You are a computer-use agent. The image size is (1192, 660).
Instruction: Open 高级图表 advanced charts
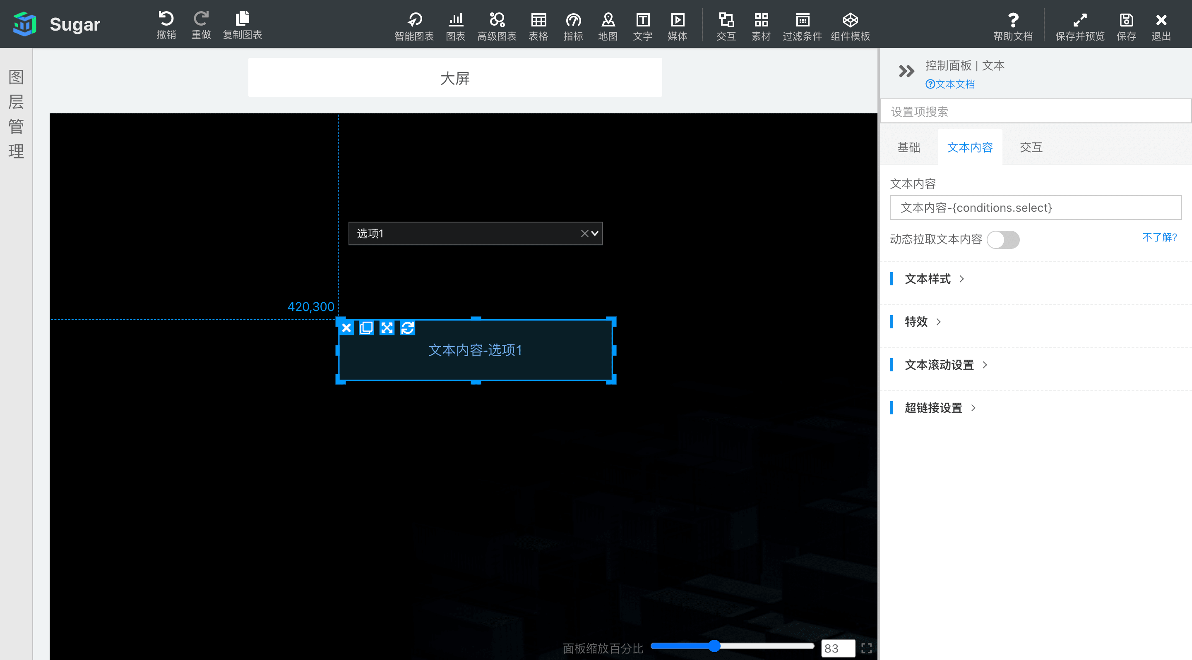pyautogui.click(x=497, y=26)
